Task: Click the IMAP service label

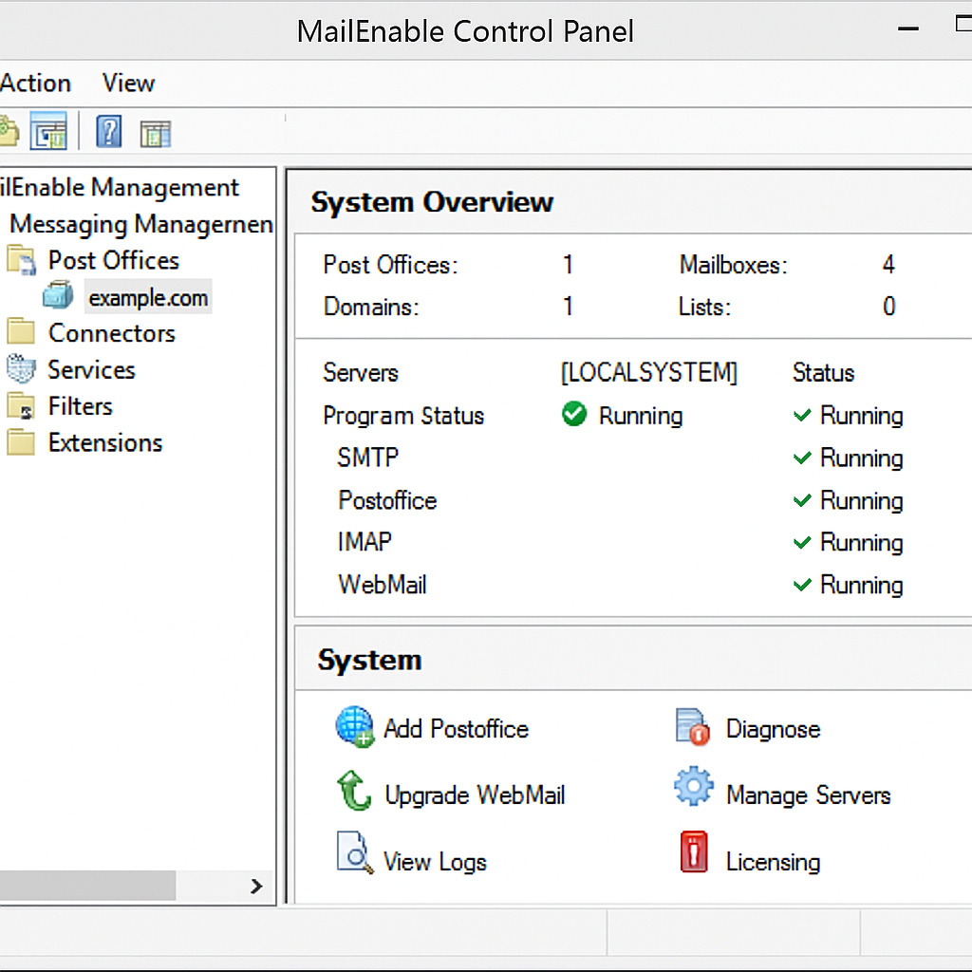Action: 364,542
